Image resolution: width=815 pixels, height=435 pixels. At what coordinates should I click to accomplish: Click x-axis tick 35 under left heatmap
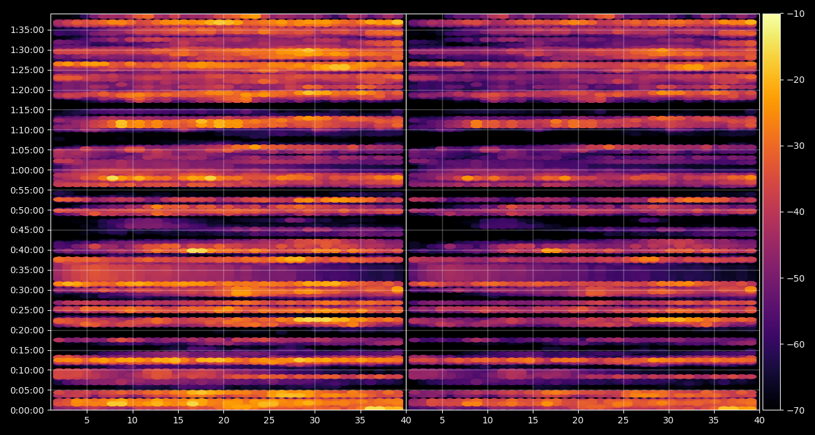point(361,420)
